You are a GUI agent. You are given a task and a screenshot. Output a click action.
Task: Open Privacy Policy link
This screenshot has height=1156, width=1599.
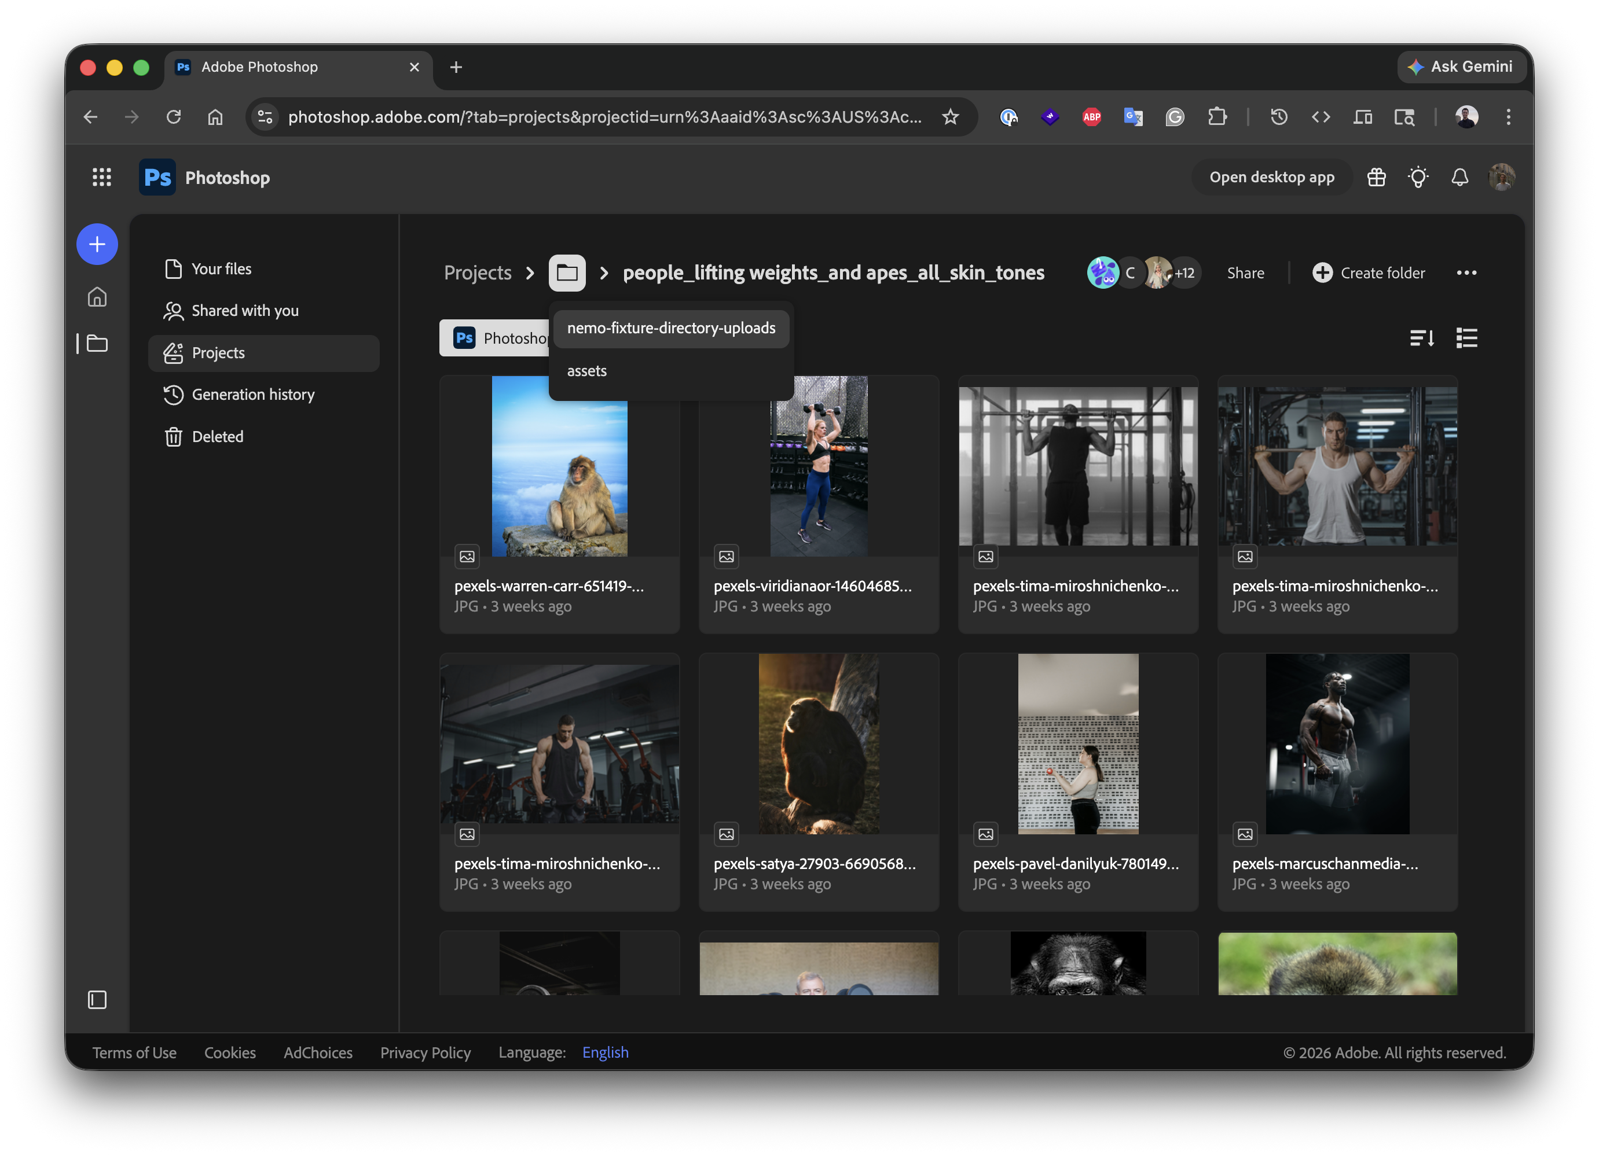pyautogui.click(x=425, y=1052)
